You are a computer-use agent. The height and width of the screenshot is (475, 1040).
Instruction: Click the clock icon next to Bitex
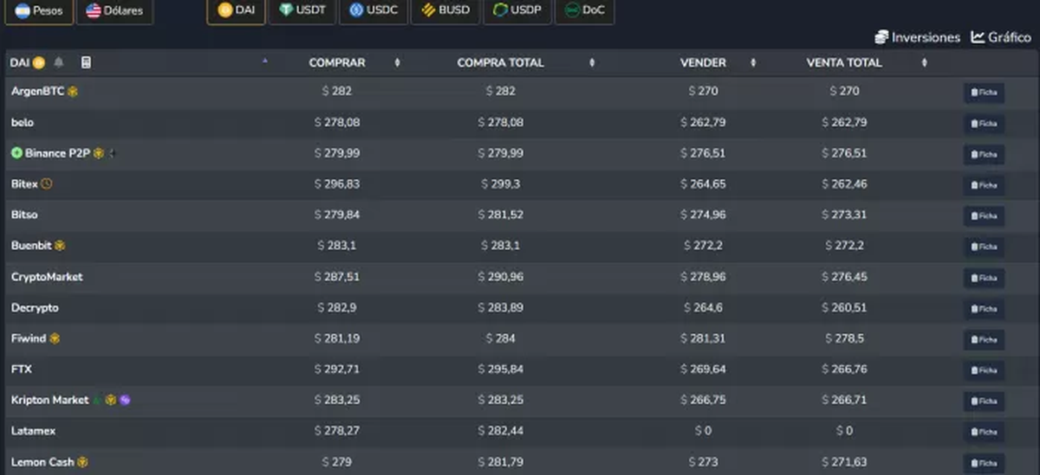47,183
